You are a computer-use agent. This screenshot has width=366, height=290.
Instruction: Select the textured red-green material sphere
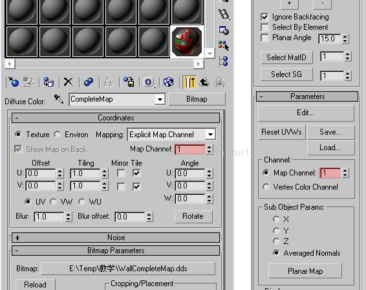pyautogui.click(x=187, y=41)
